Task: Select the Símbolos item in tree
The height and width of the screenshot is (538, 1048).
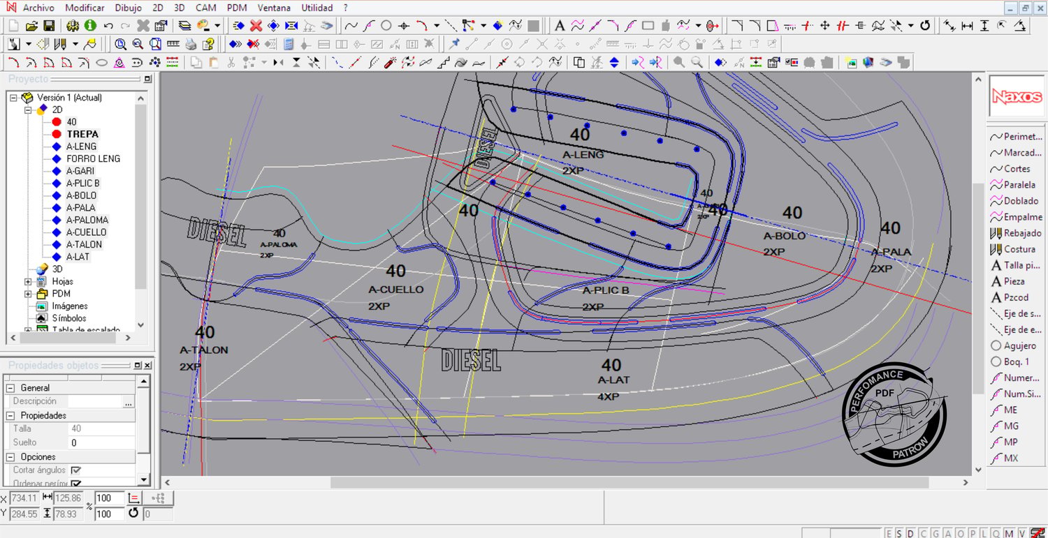Action: pyautogui.click(x=69, y=318)
